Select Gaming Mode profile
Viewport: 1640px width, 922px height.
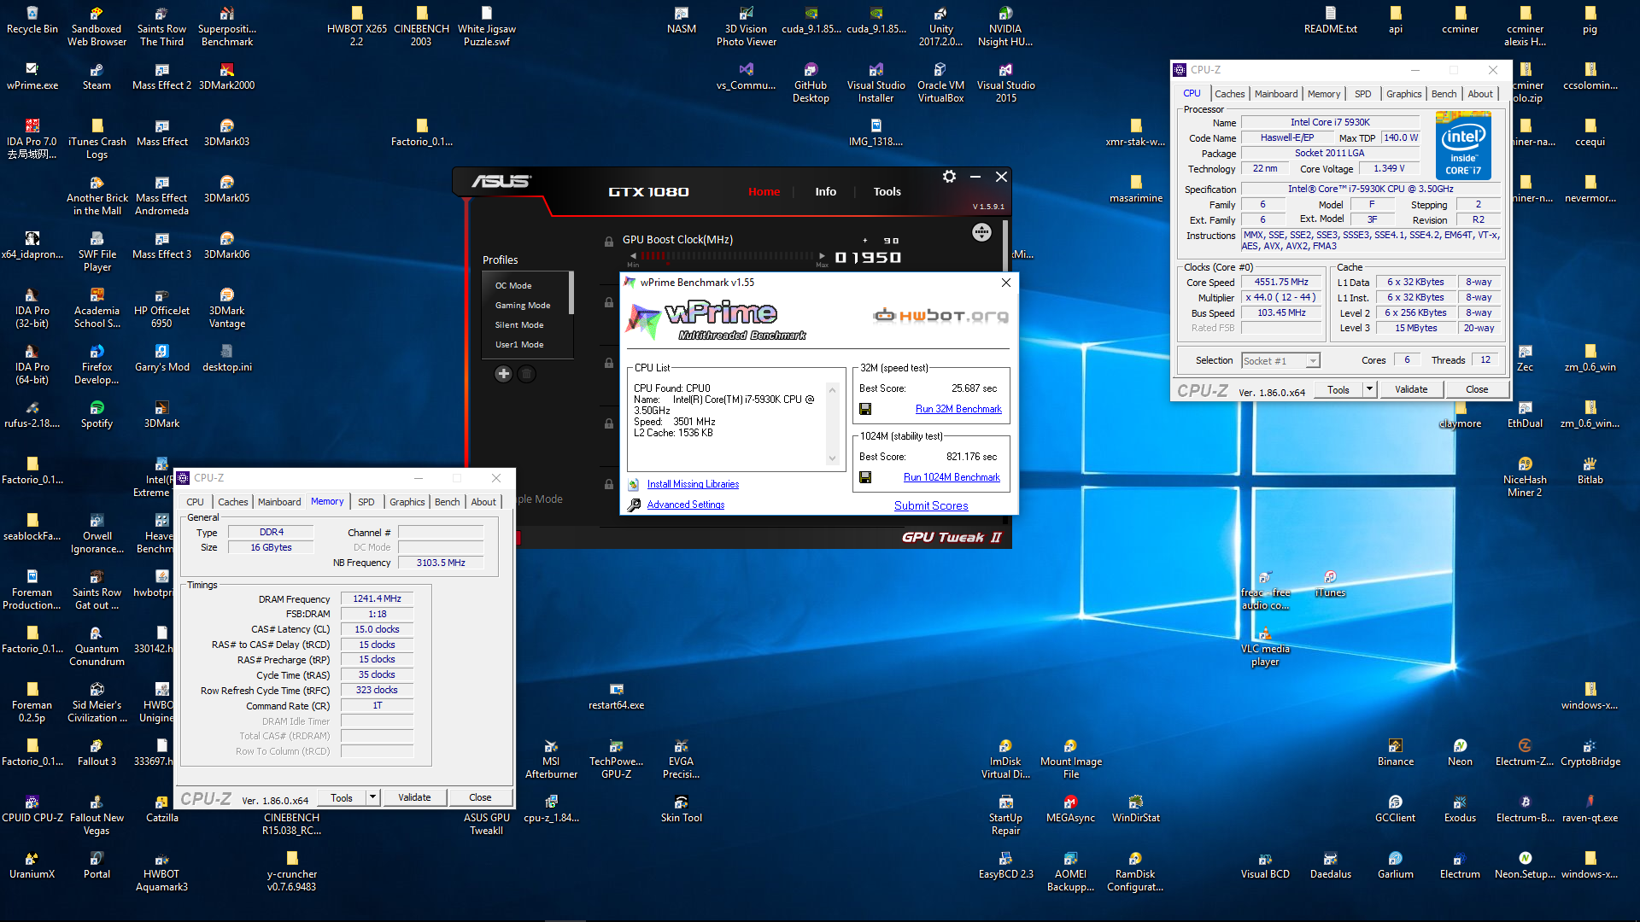[x=523, y=305]
